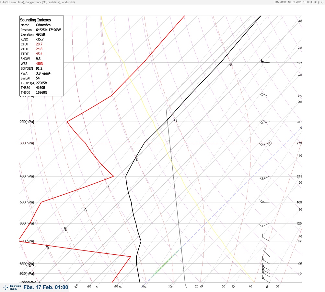Click the Vedurstofa Islands logo
325x292 pixels.
[x=12, y=287]
